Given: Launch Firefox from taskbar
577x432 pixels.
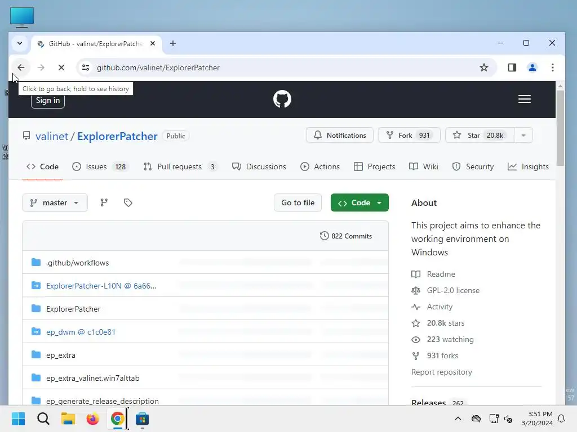Looking at the screenshot, I should click(93, 418).
